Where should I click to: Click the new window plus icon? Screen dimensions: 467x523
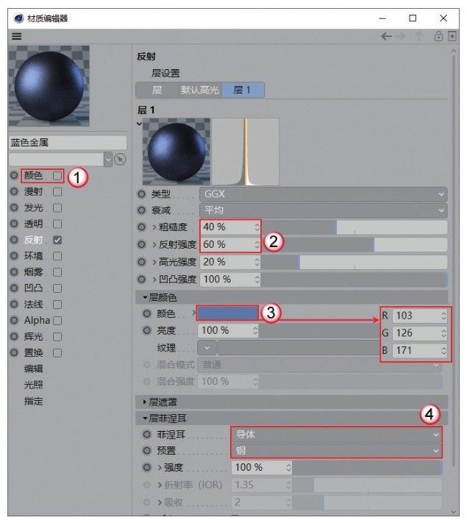coord(452,36)
